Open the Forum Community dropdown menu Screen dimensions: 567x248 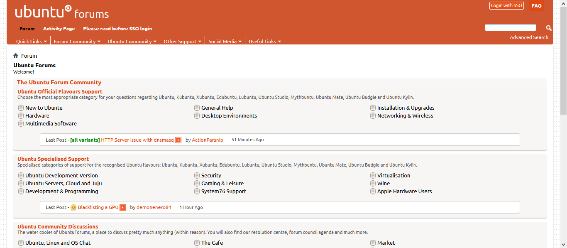77,42
